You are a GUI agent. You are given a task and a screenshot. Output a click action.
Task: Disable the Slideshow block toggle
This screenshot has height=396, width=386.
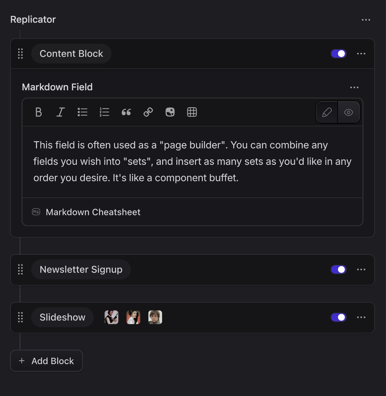click(338, 317)
